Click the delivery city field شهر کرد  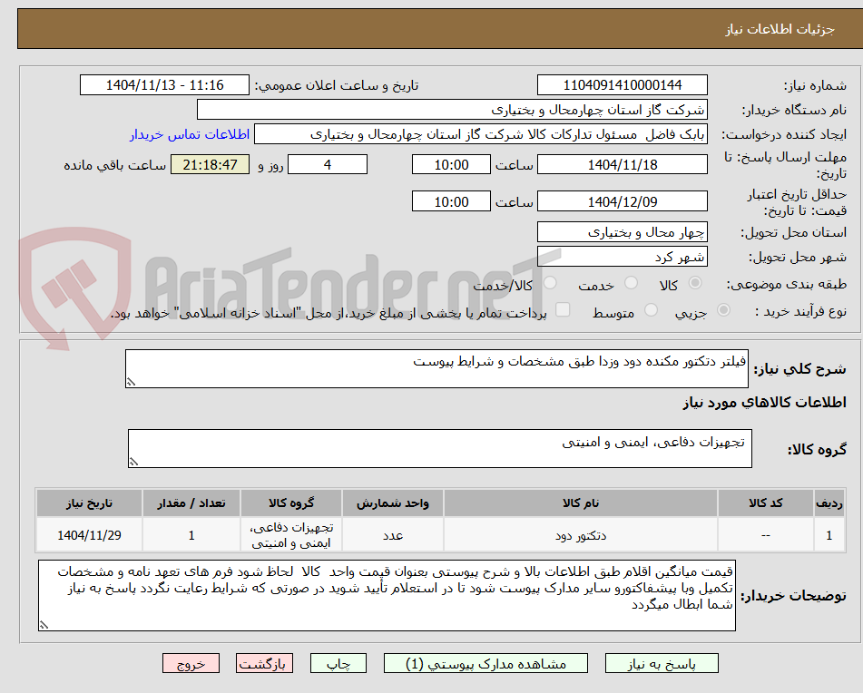coord(622,257)
